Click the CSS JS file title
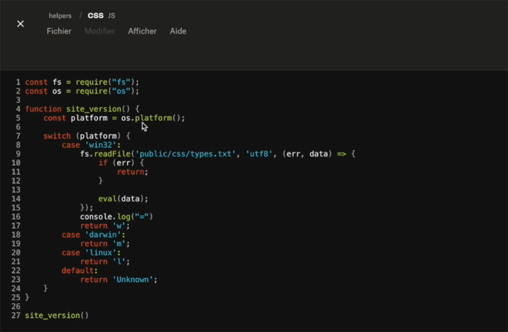Image resolution: width=508 pixels, height=332 pixels. pos(101,16)
